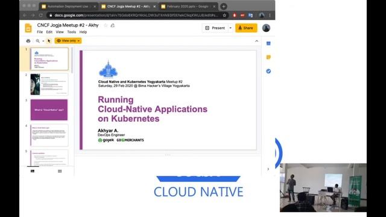Open the View only mode dropdown
386x217 pixels.
pos(68,41)
